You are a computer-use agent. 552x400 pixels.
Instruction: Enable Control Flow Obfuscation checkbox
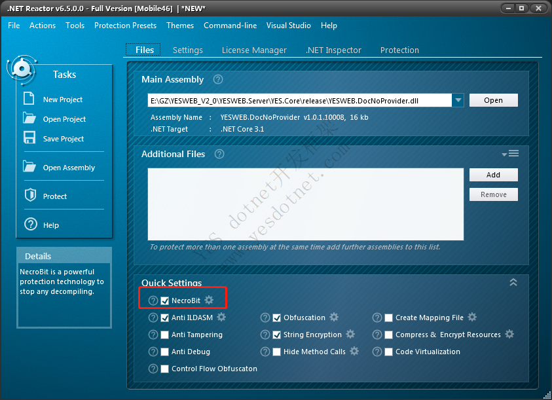pos(165,369)
